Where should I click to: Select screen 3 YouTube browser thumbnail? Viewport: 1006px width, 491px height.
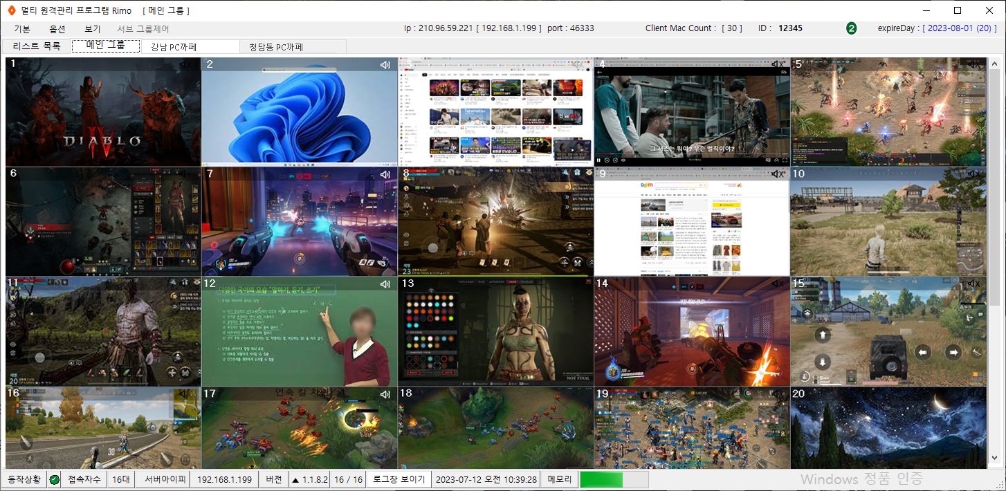[x=495, y=111]
